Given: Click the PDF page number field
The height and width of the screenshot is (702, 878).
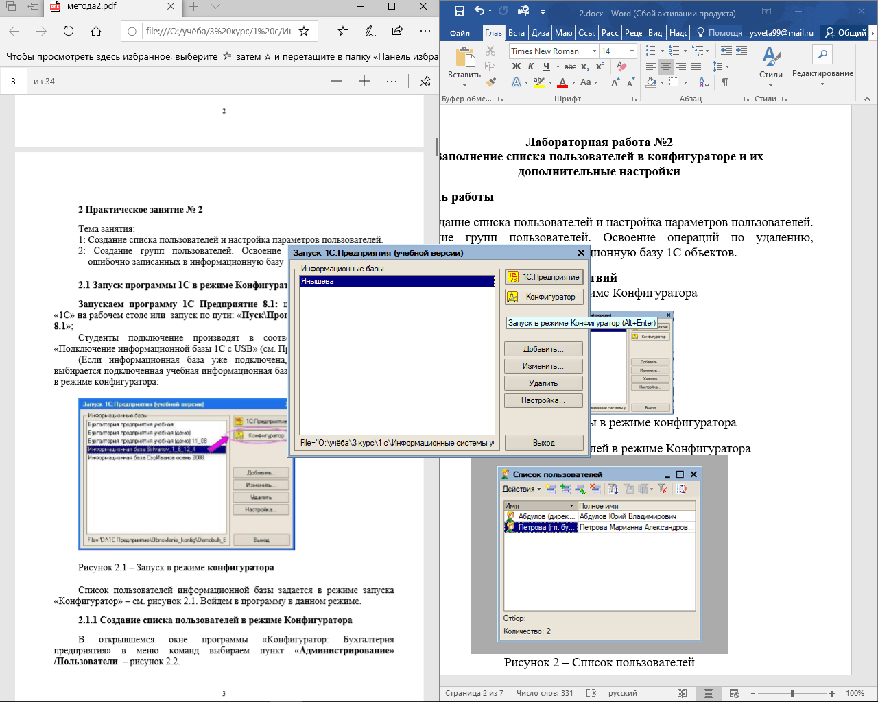Looking at the screenshot, I should 13,81.
